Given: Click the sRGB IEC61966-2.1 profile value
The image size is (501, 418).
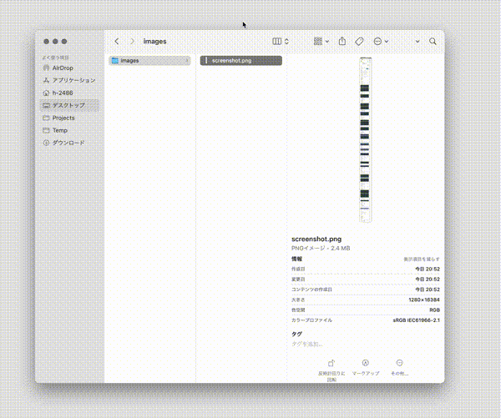Looking at the screenshot, I should point(417,320).
